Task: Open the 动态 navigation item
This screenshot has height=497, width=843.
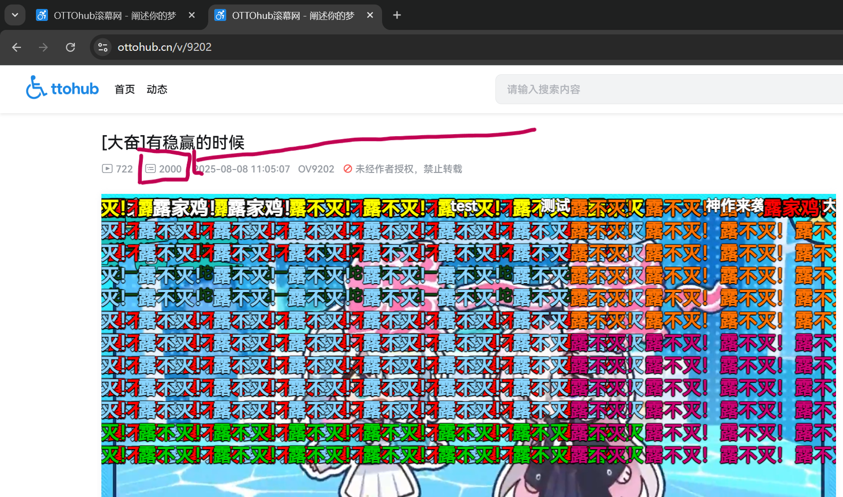Action: pyautogui.click(x=157, y=89)
